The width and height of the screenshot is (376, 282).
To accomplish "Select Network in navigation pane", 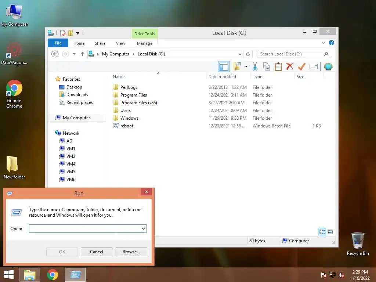I will [x=71, y=133].
